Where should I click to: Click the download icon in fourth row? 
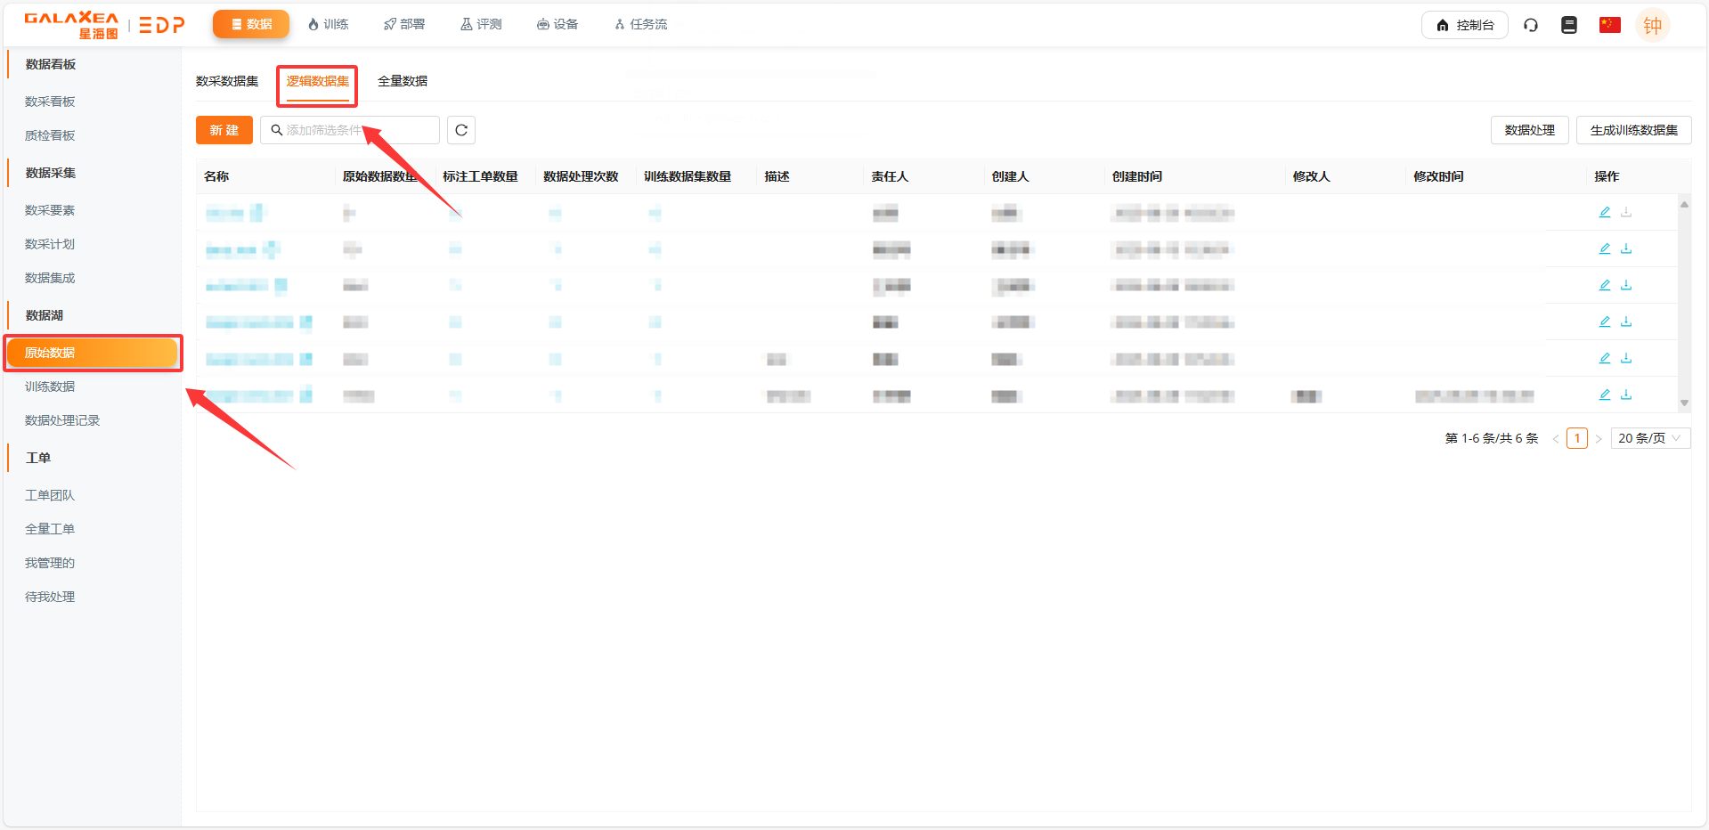[1626, 321]
